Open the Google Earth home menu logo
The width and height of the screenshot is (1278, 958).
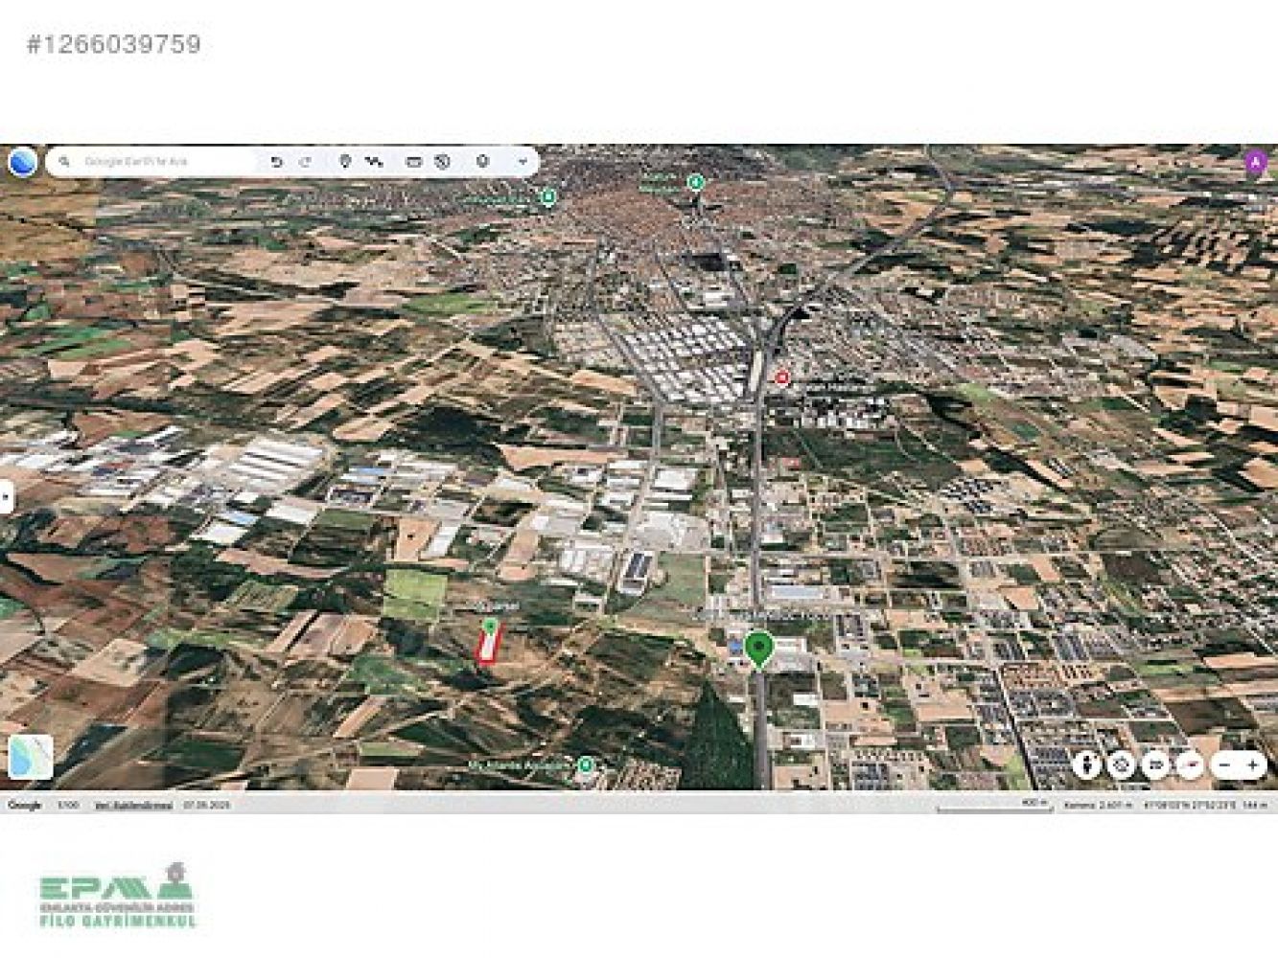(x=22, y=162)
